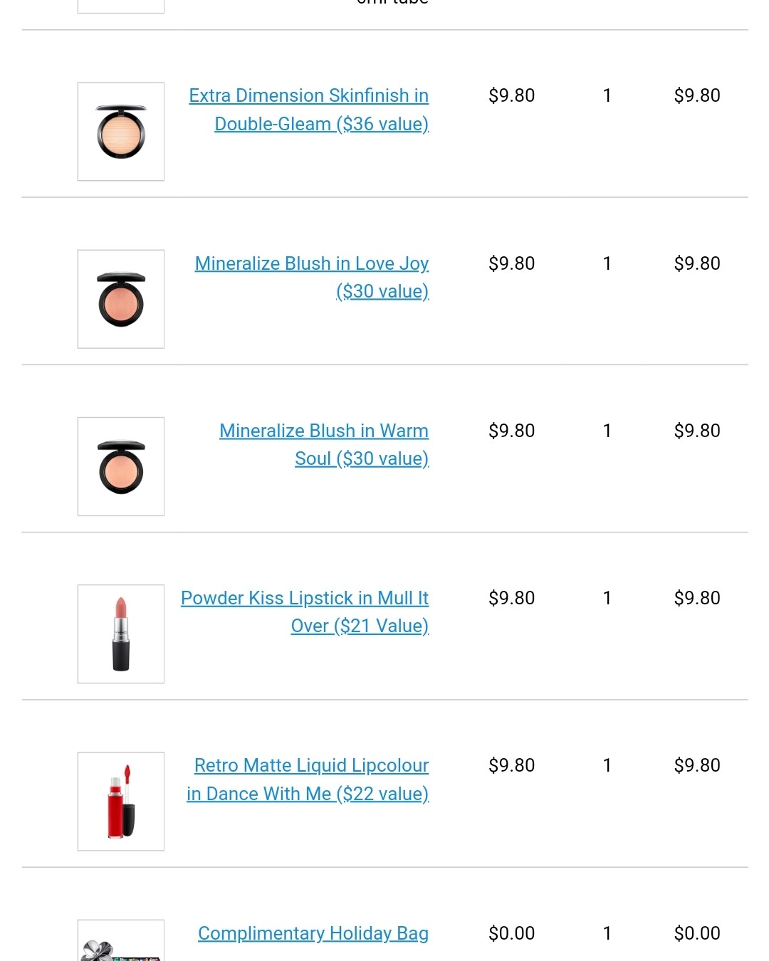Screen dimensions: 769x961
Task: Click line total for Powder Kiss Lipstick
Action: click(697, 598)
